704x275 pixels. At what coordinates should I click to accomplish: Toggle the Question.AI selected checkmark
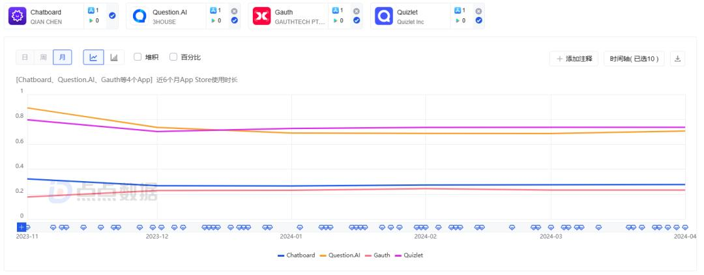tap(235, 20)
